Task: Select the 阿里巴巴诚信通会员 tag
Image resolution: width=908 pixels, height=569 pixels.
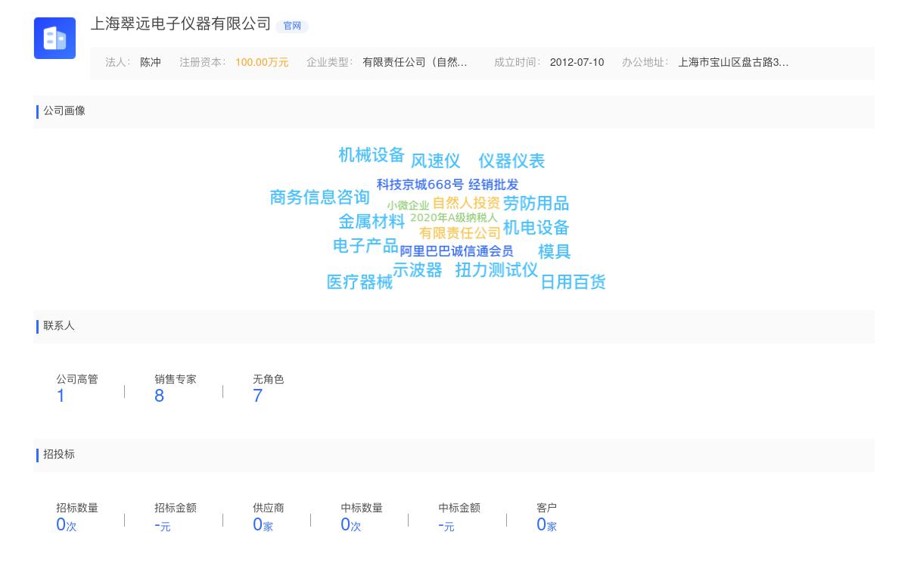Action: click(x=456, y=251)
